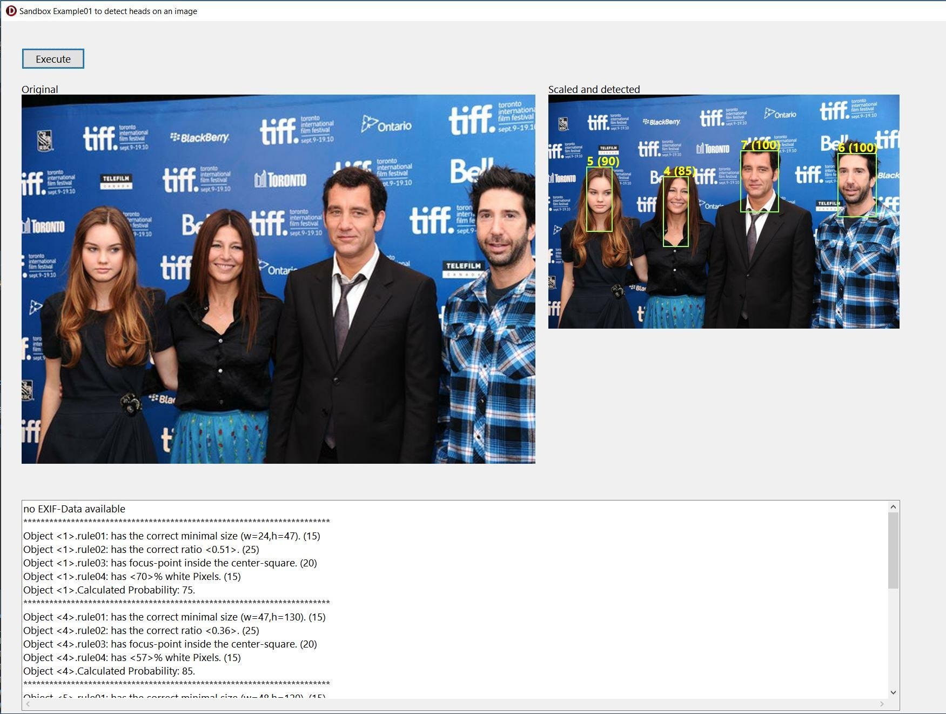
Task: Click the 'Scaled and detected' label
Action: (x=594, y=89)
